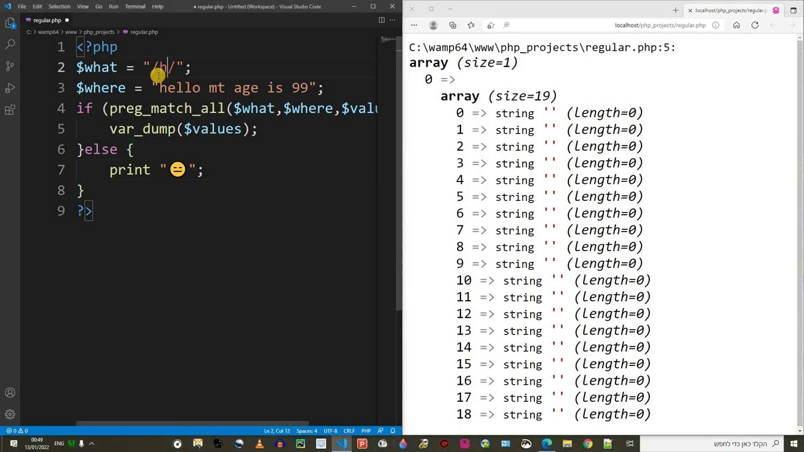Click the errors and warnings status indicator

tap(17, 431)
